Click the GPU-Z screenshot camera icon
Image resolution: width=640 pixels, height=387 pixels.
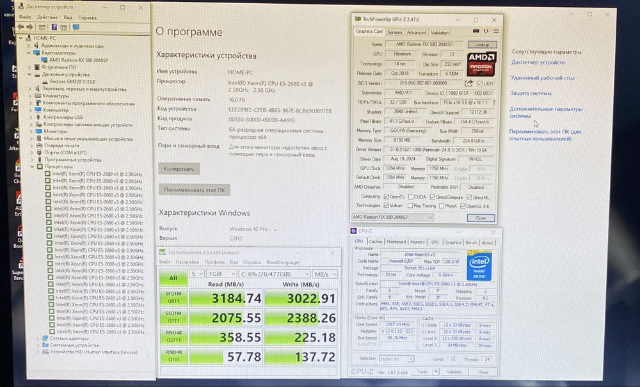(476, 31)
